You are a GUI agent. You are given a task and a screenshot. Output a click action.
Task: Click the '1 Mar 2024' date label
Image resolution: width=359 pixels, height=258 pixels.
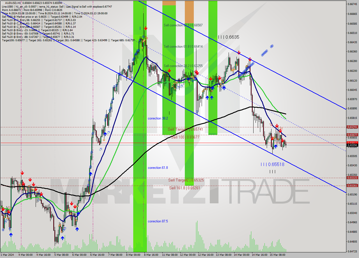(7, 255)
